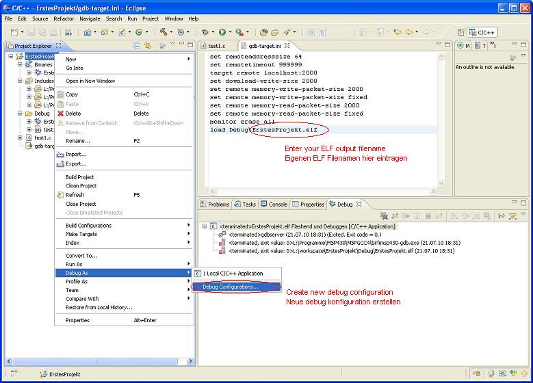Image resolution: width=533 pixels, height=383 pixels.
Task: Click the Last Edit Location arrow icon
Action: [397, 32]
